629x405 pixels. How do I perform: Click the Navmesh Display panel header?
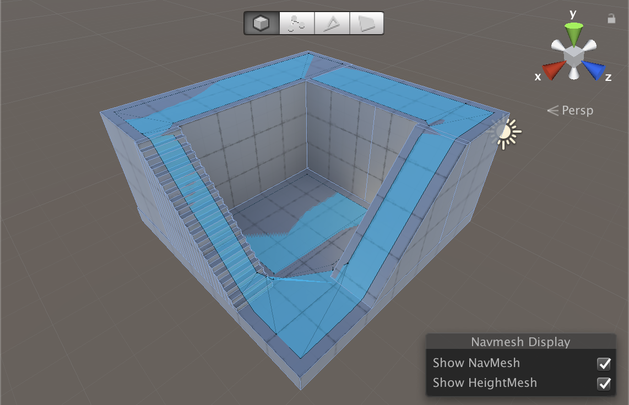520,342
